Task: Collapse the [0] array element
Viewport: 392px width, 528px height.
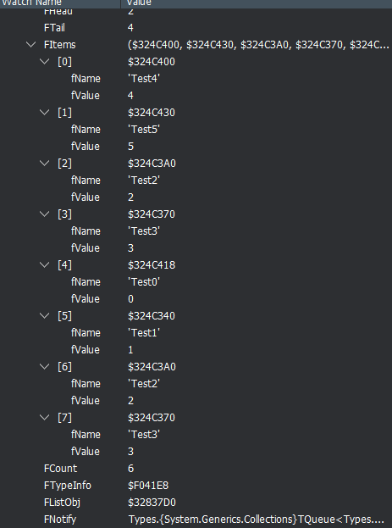Action: click(x=44, y=62)
